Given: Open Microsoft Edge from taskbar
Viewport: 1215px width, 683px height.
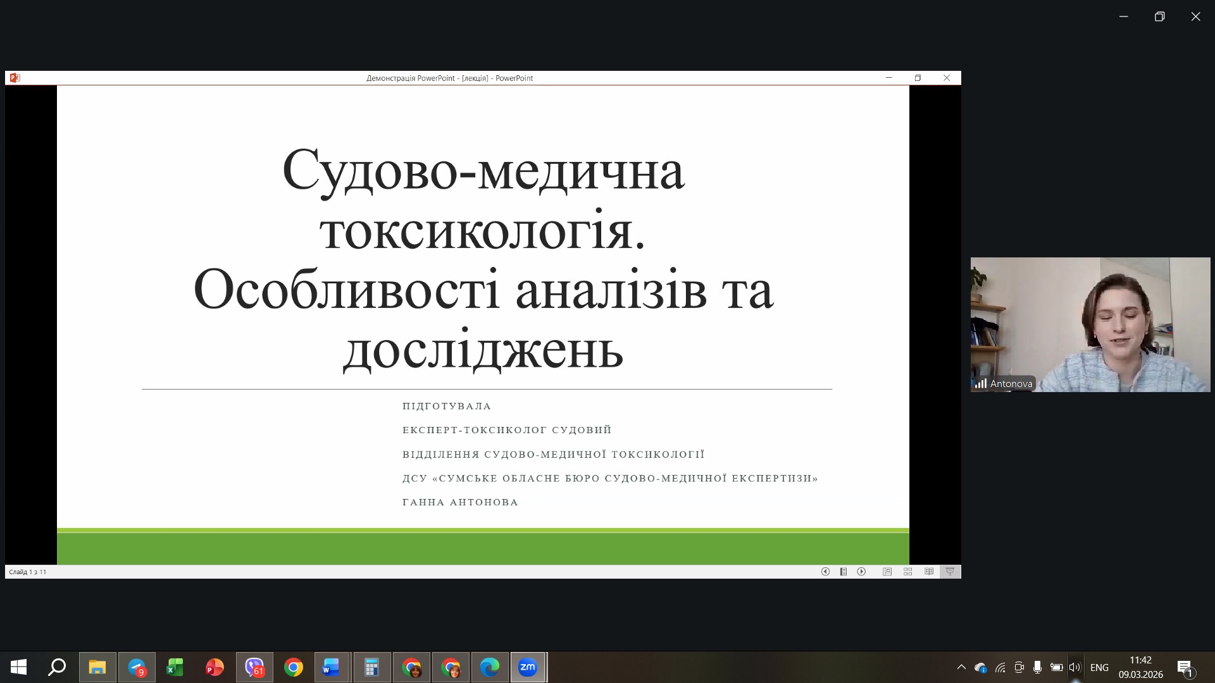Looking at the screenshot, I should click(x=489, y=667).
